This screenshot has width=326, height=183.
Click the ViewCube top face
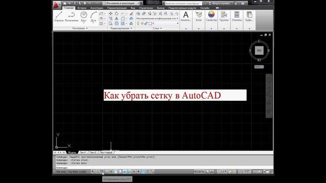pyautogui.click(x=259, y=50)
